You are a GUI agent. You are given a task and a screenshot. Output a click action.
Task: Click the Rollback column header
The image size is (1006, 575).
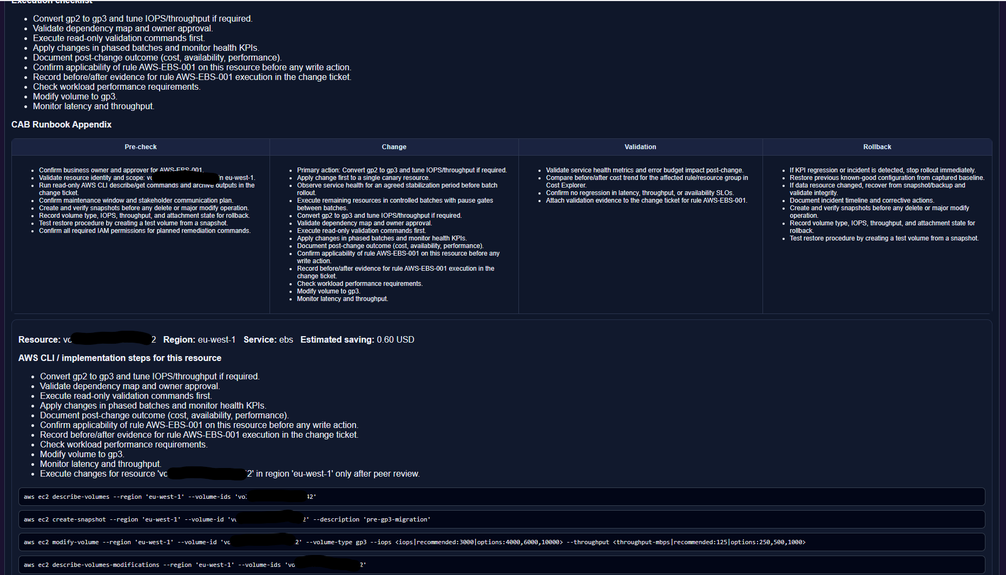click(x=877, y=147)
